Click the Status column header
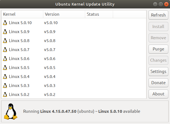Image resolution: width=170 pixels, height=124 pixels. [99, 14]
